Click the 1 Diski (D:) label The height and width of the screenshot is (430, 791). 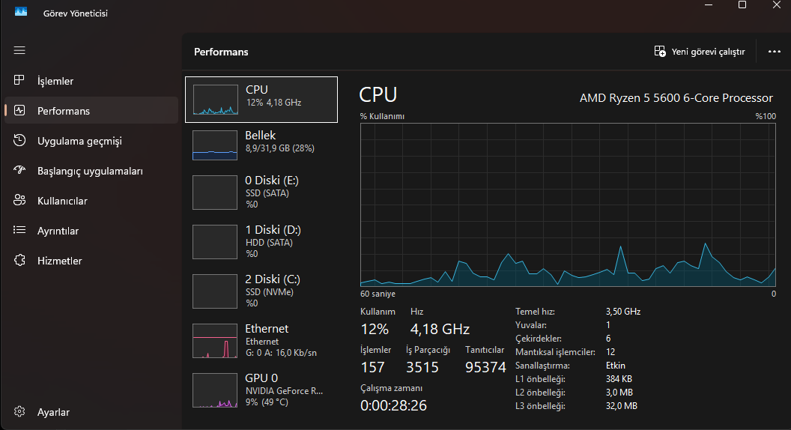pyautogui.click(x=273, y=230)
